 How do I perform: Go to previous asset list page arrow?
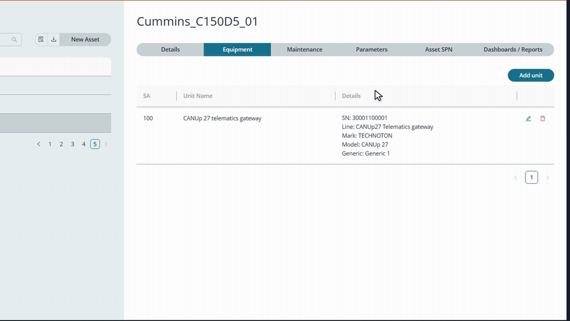[39, 144]
